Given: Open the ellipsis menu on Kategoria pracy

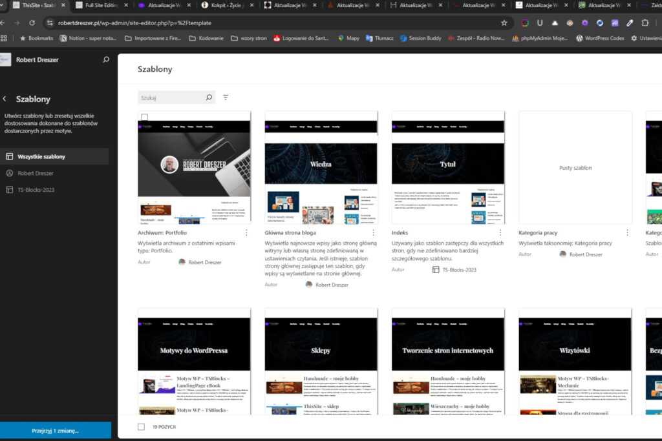Looking at the screenshot, I should coord(626,232).
